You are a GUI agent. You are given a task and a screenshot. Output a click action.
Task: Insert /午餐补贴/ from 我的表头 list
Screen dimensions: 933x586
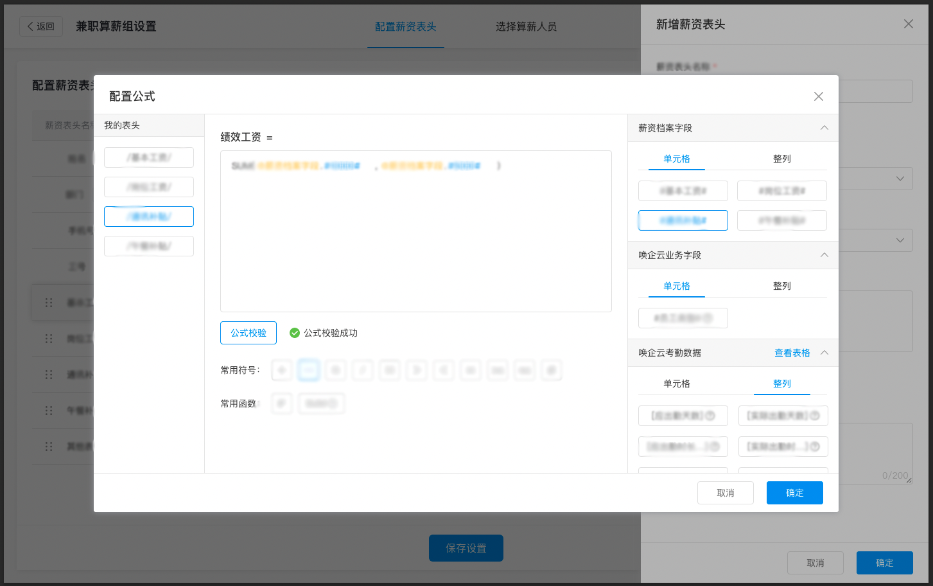(x=149, y=246)
